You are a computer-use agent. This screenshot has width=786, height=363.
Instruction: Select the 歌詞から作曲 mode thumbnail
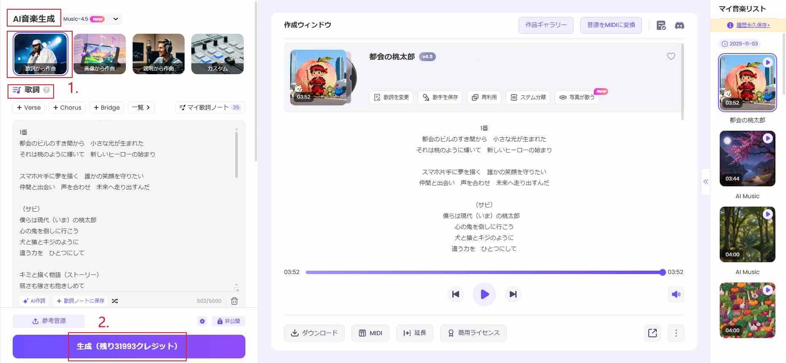(41, 54)
